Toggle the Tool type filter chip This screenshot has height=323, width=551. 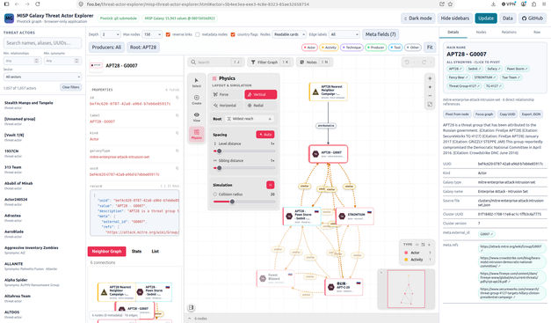pyautogui.click(x=395, y=48)
